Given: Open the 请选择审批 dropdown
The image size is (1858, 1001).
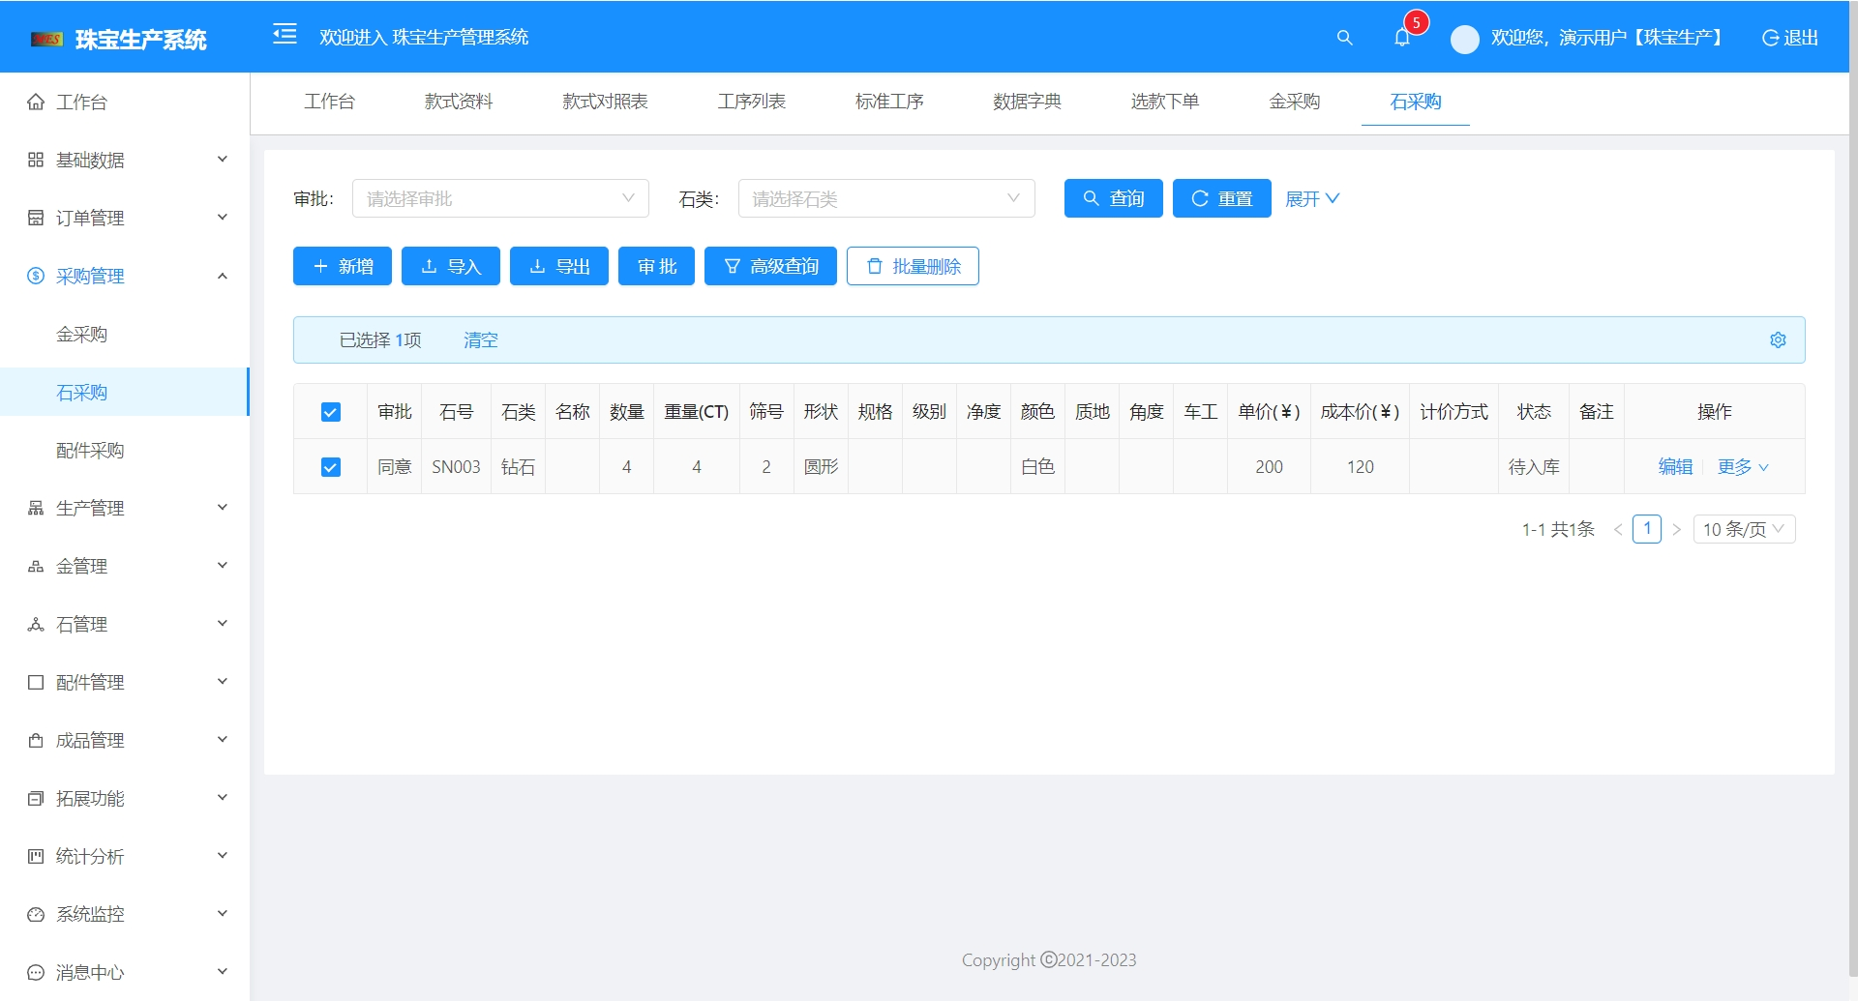Looking at the screenshot, I should (x=500, y=198).
